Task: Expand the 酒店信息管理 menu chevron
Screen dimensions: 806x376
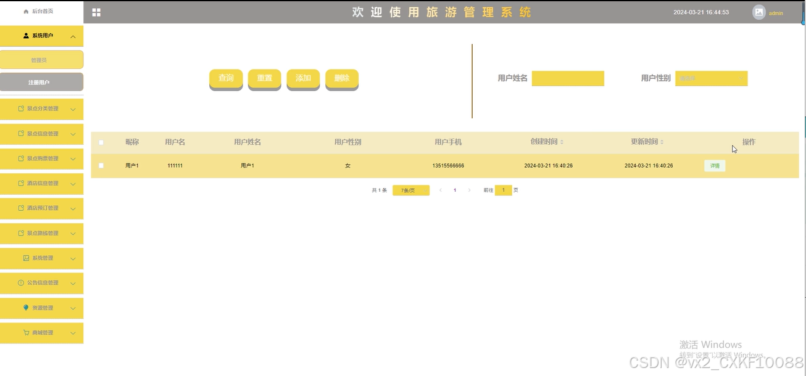Action: tap(73, 184)
